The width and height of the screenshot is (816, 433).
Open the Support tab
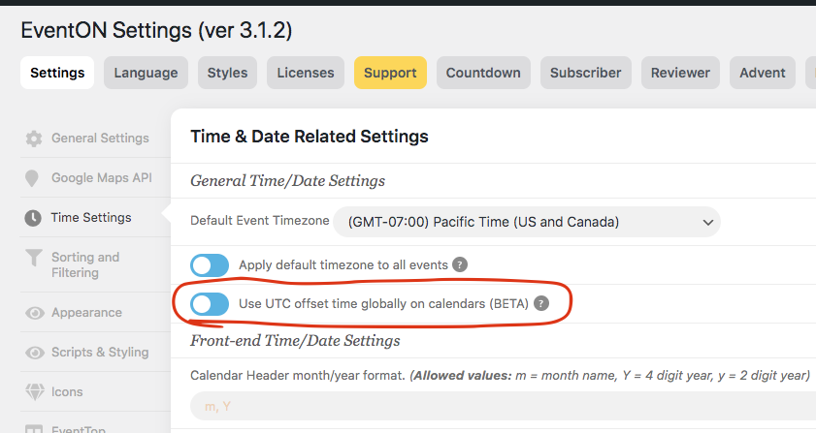click(x=390, y=73)
